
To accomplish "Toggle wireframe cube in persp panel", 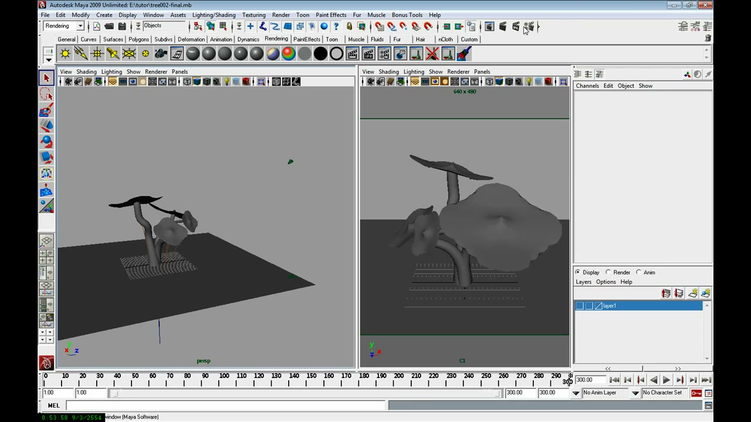I will point(187,81).
